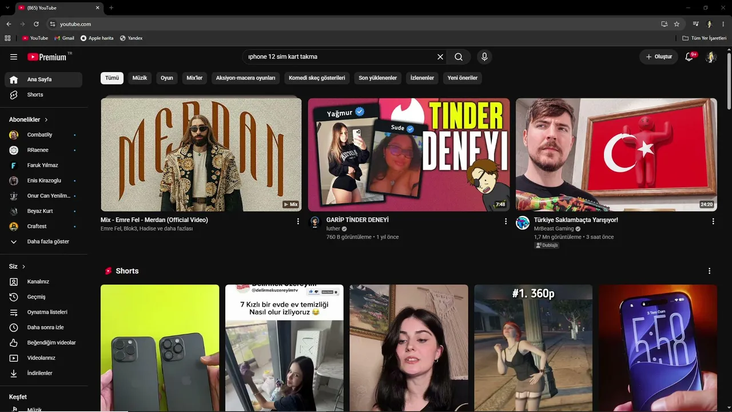Expand the Siz section arrow
Viewport: 732px width, 412px height.
(x=24, y=267)
